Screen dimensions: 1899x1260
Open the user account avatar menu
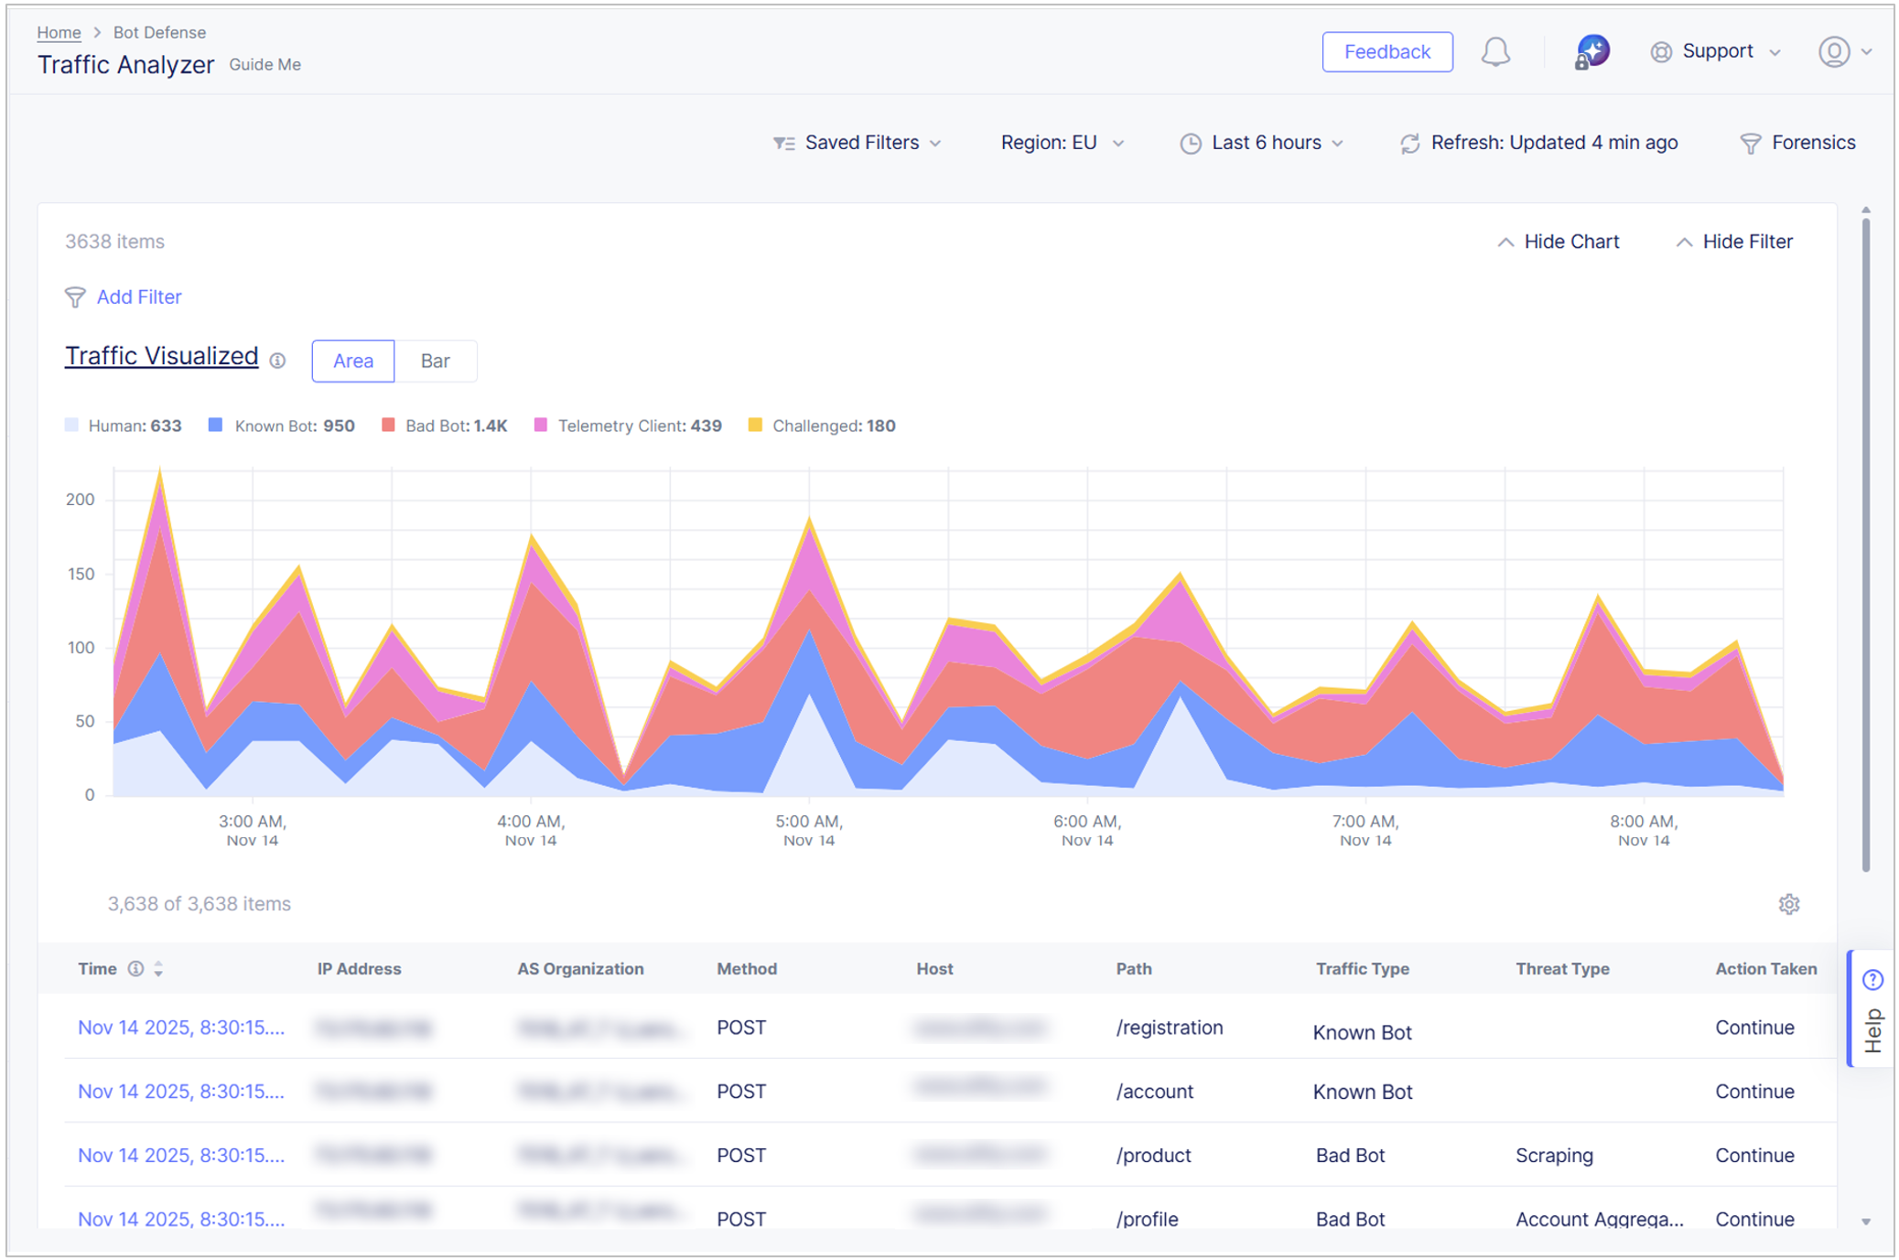click(1834, 52)
